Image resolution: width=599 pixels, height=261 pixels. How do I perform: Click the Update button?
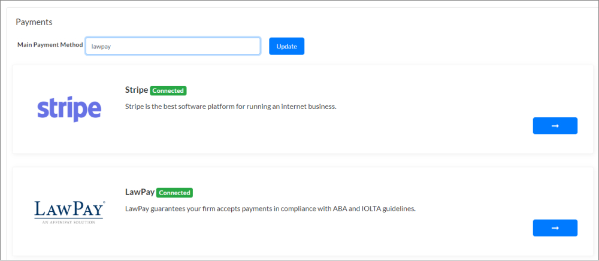point(286,46)
